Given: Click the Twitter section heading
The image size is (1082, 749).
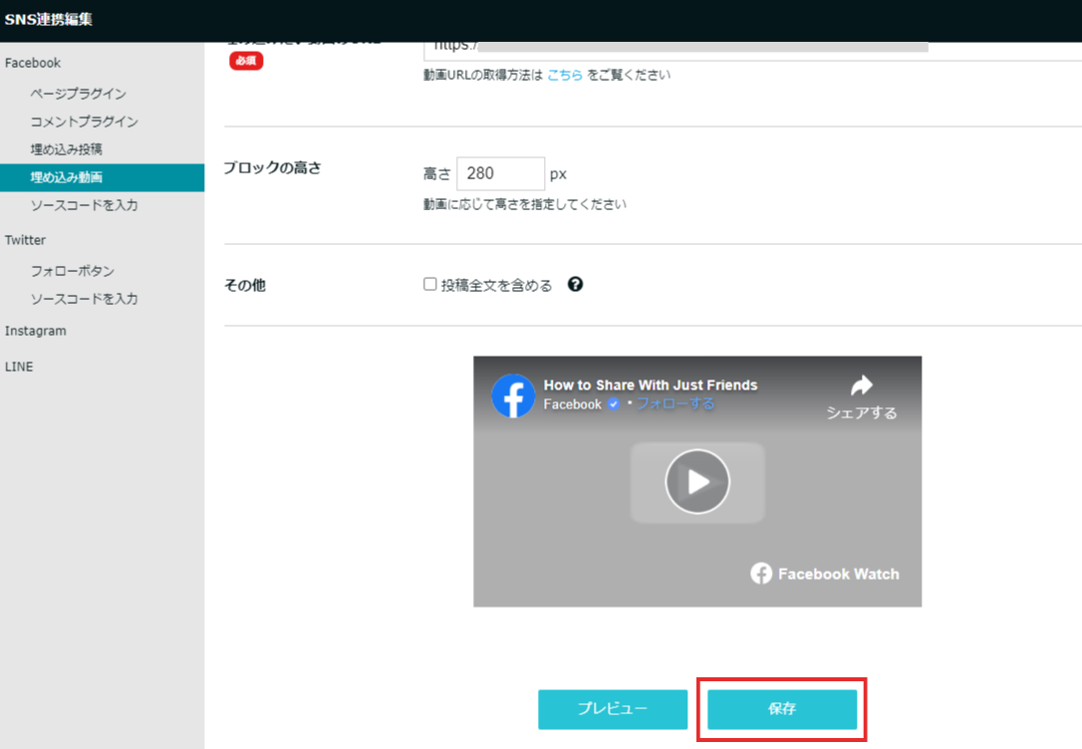Looking at the screenshot, I should pos(25,240).
